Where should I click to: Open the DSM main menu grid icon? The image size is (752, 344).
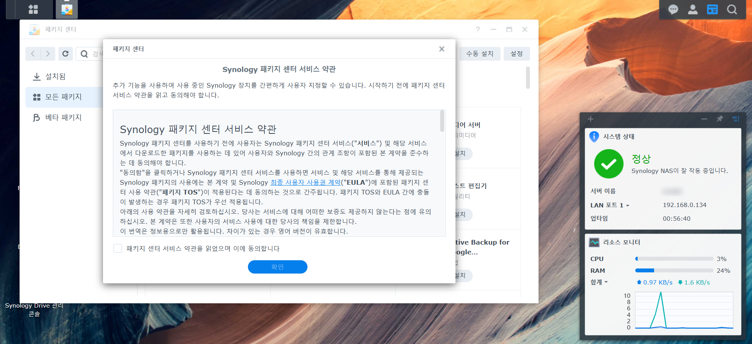(33, 9)
